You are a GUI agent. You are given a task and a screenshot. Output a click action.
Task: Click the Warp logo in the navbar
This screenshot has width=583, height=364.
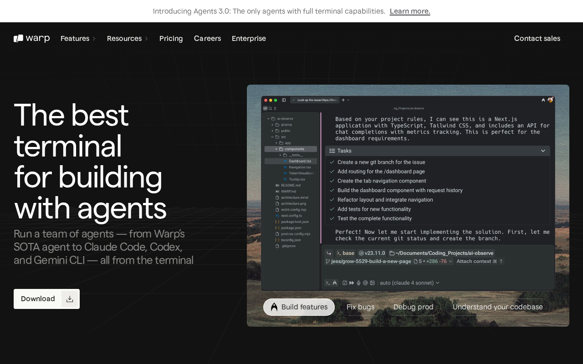pos(31,39)
